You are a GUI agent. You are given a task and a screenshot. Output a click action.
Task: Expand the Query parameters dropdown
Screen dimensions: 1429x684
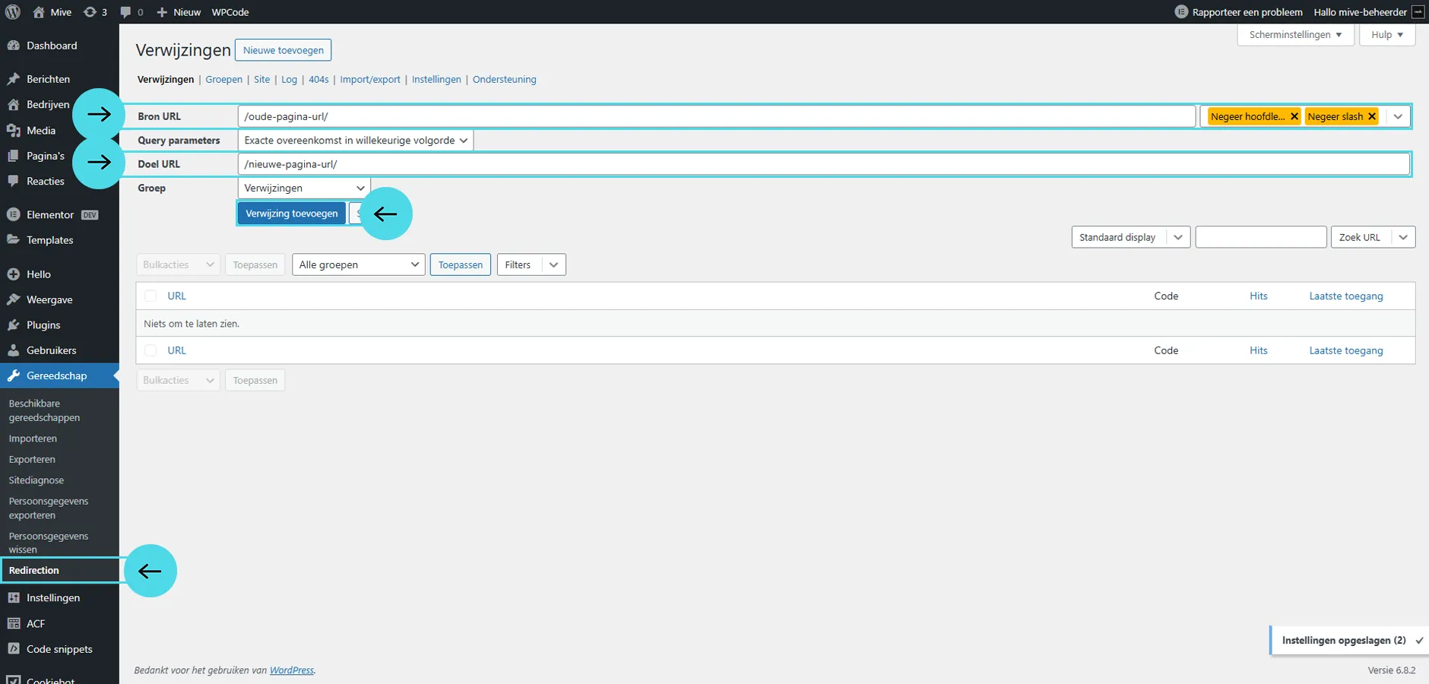pyautogui.click(x=355, y=141)
